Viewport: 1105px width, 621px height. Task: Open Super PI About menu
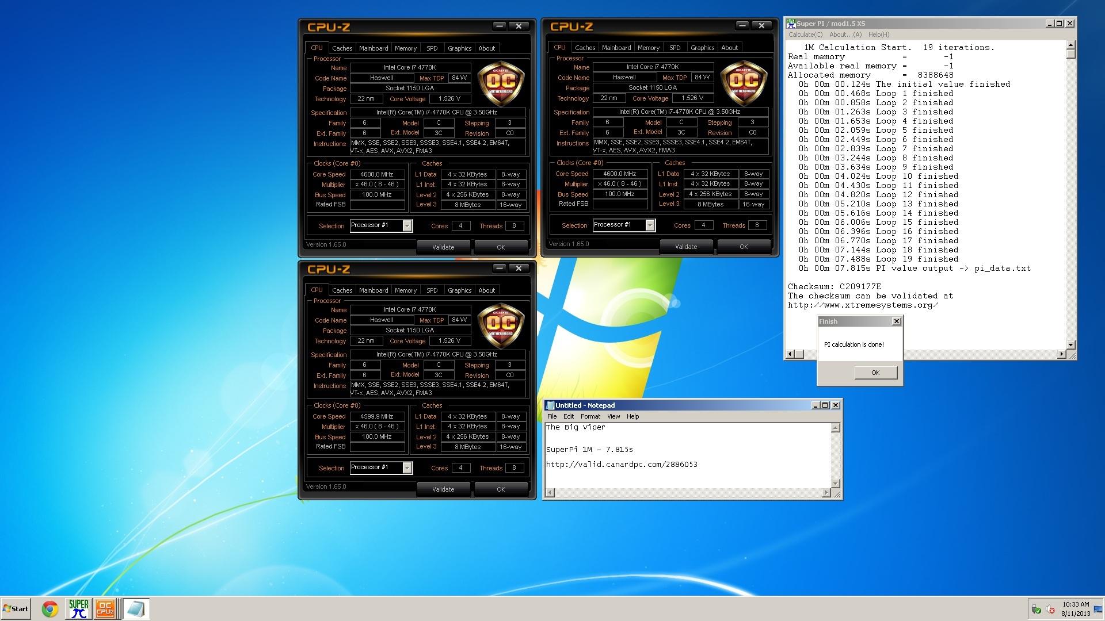tap(845, 34)
